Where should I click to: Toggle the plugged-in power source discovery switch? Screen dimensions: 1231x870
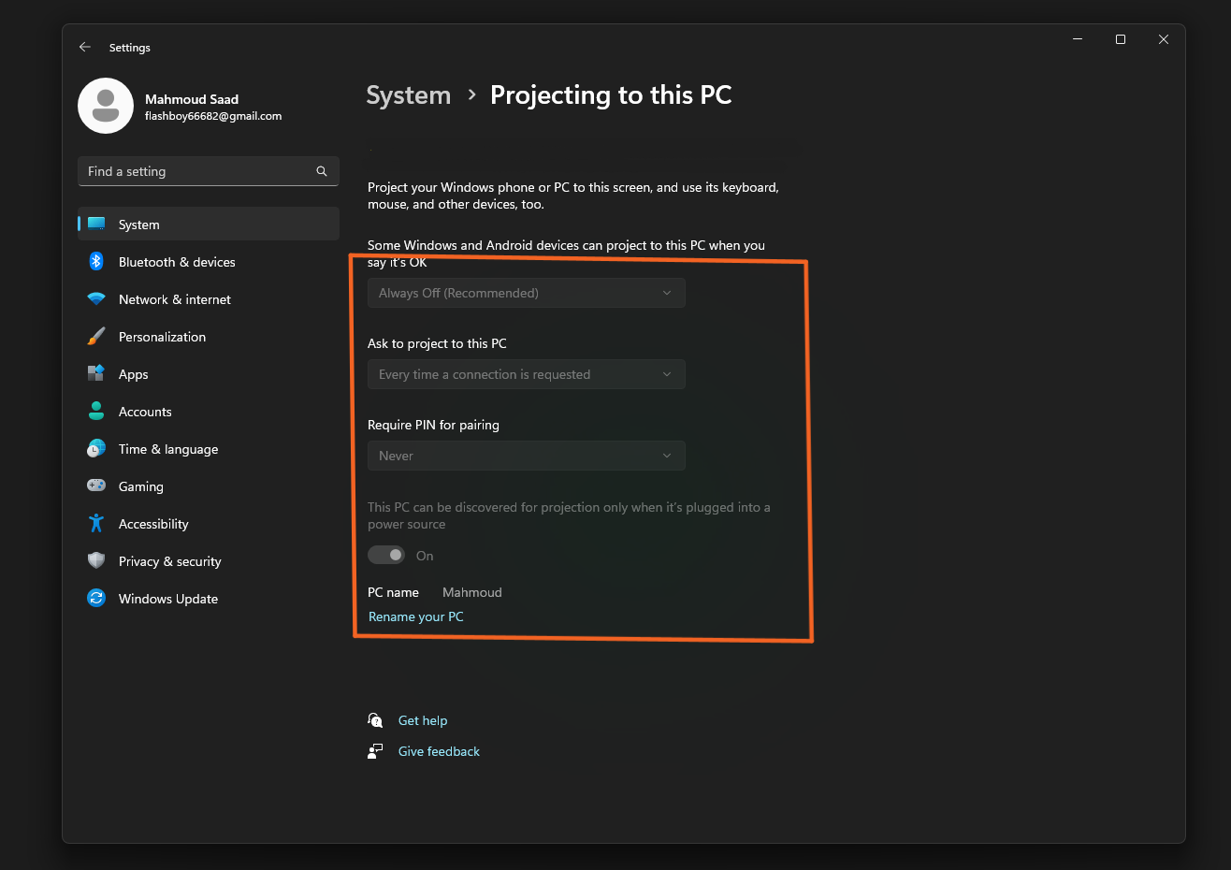point(386,556)
